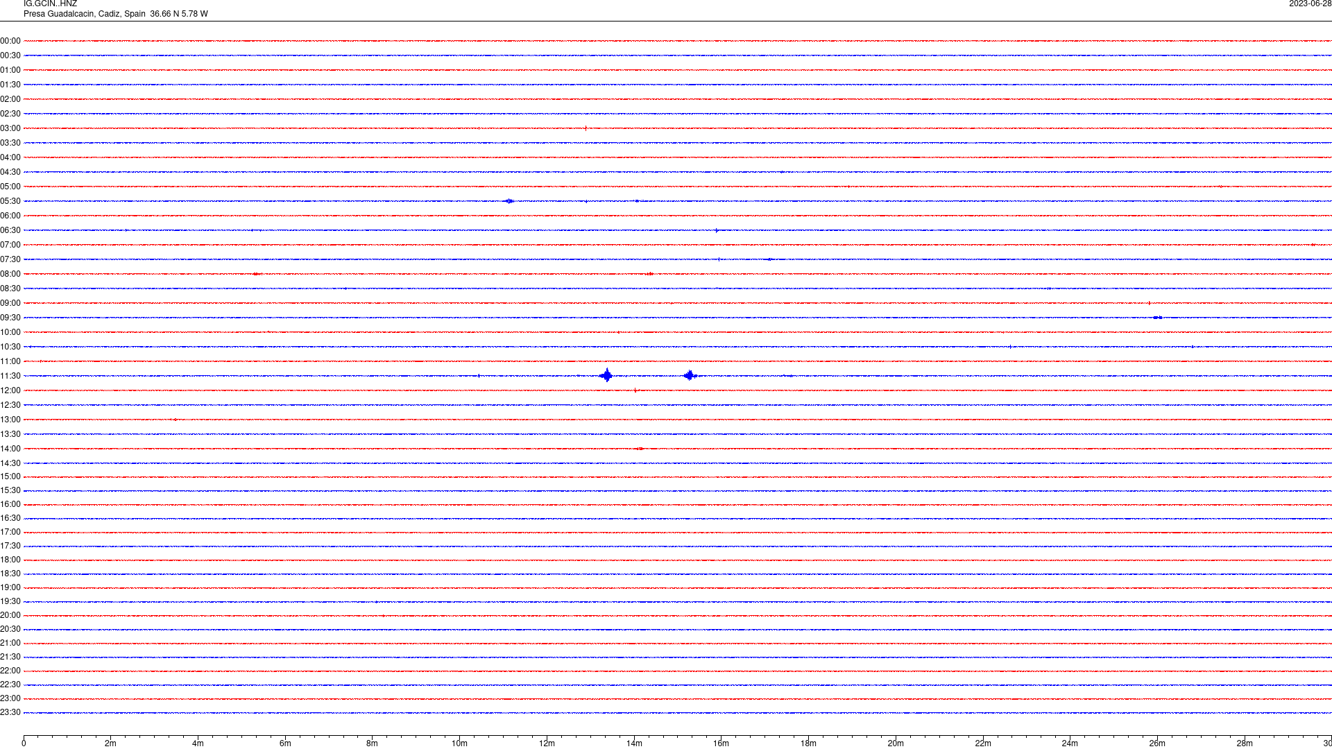Select the 00:30 row label

pyautogui.click(x=10, y=55)
